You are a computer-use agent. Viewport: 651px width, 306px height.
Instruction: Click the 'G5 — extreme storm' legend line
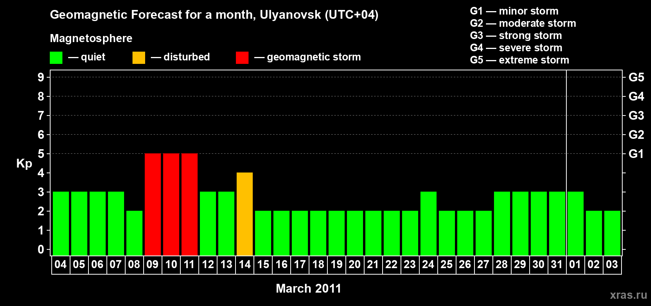coord(520,60)
